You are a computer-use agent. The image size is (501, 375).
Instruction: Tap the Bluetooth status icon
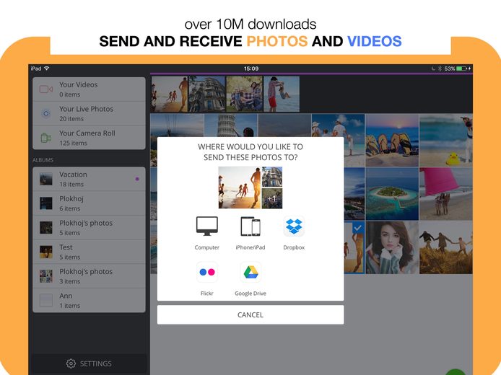[440, 69]
